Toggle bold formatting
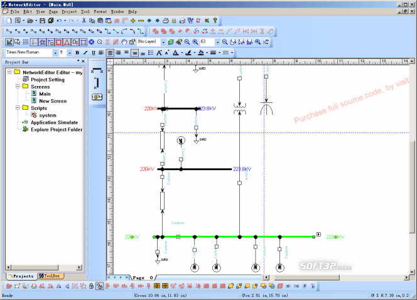Image resolution: width=417 pixels, height=300 pixels. [x=77, y=53]
